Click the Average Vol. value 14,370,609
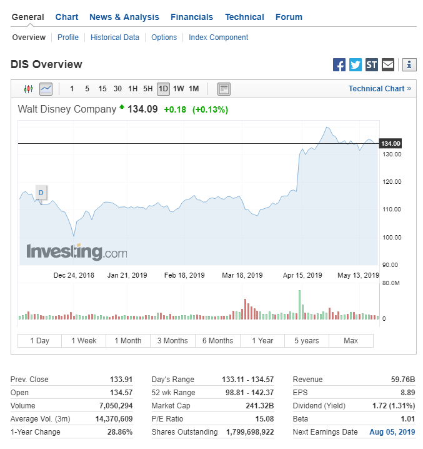The height and width of the screenshot is (449, 423). coord(114,419)
